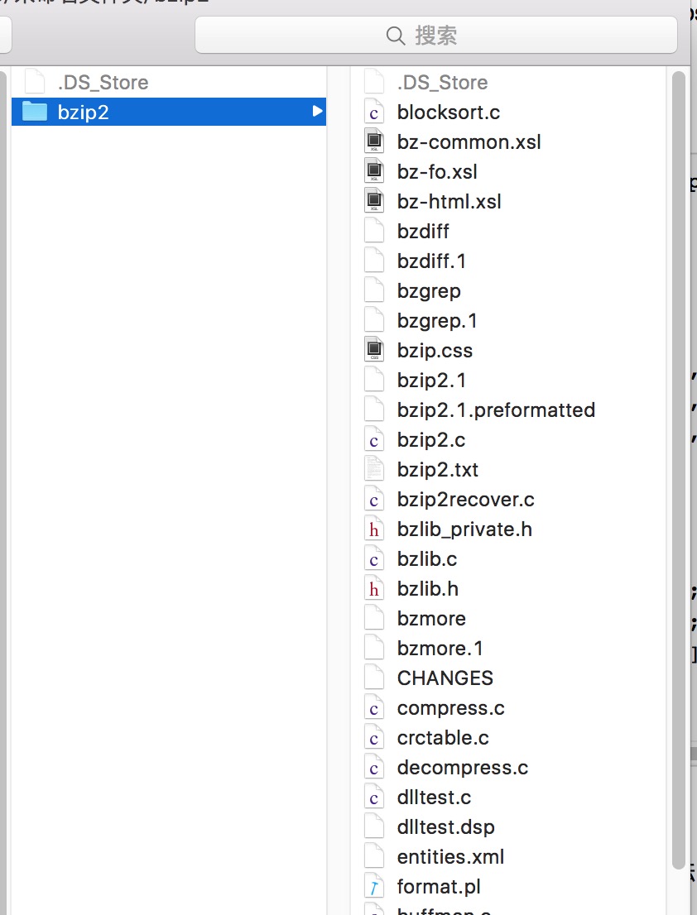Click the blocksort.c file icon
Viewport: 697px width, 915px height.
[374, 113]
